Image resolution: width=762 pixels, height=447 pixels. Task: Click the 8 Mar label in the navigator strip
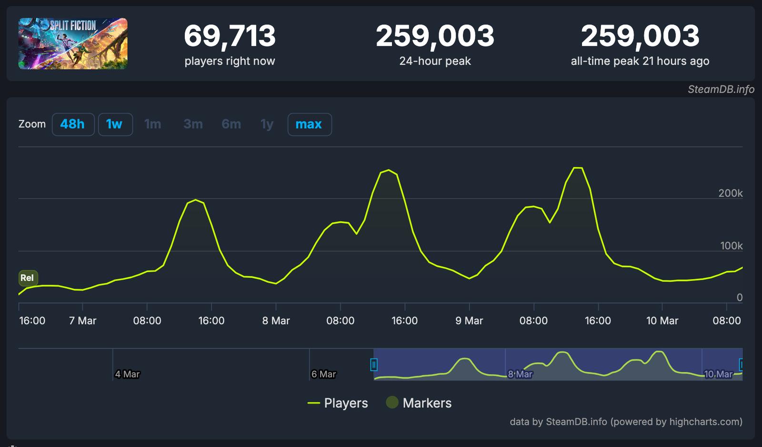(x=520, y=375)
